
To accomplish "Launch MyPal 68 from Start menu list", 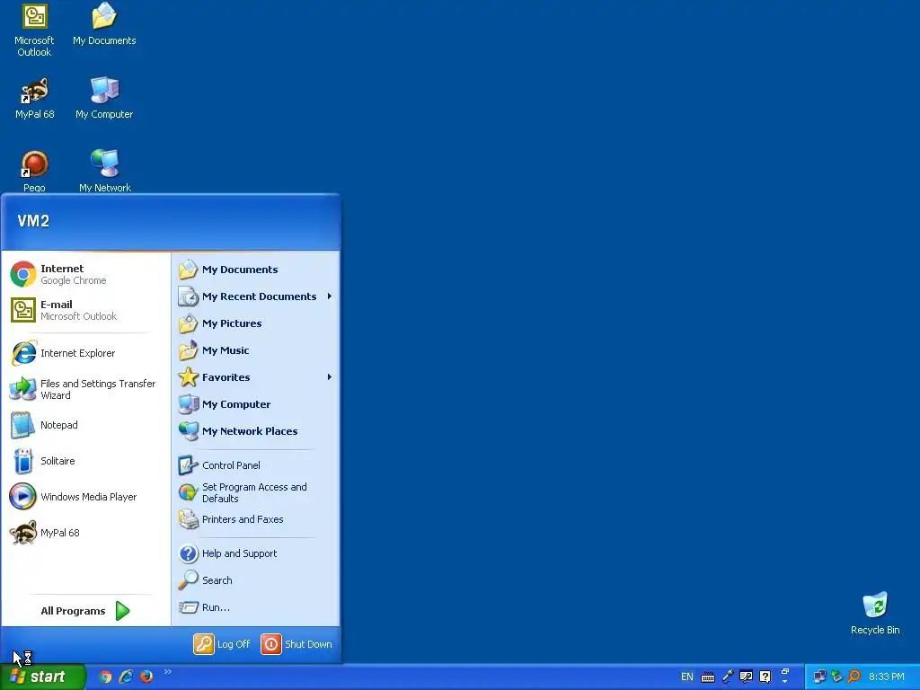I will (85, 532).
